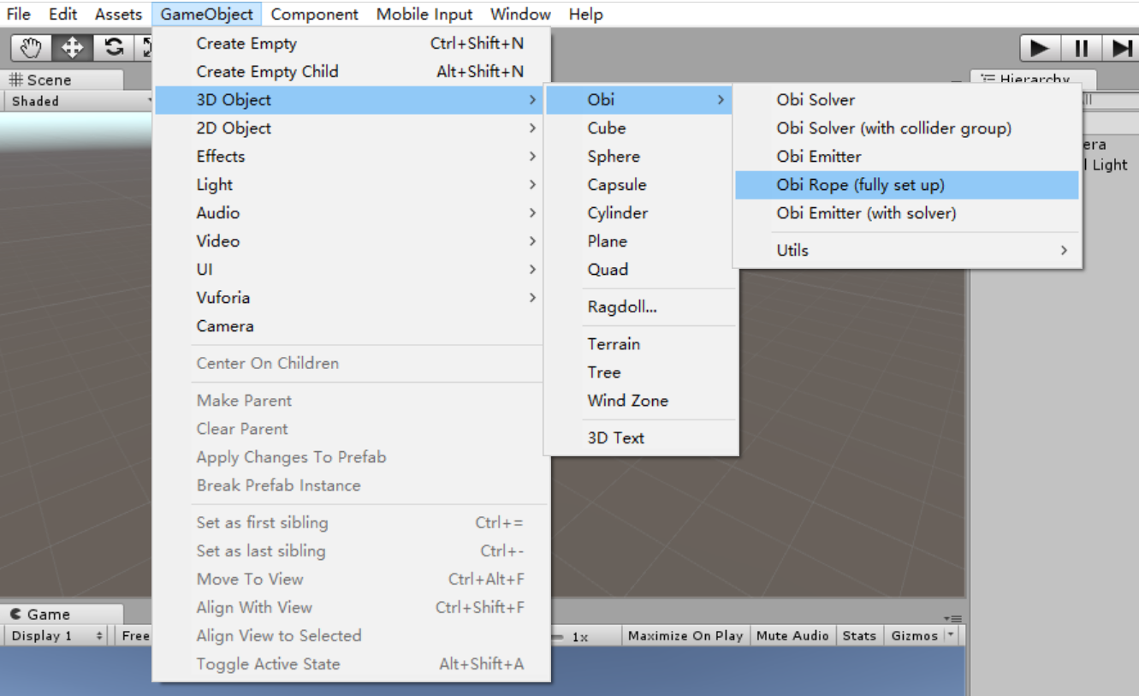Select the Hand tool in the toolbar
The height and width of the screenshot is (696, 1139).
click(x=29, y=47)
